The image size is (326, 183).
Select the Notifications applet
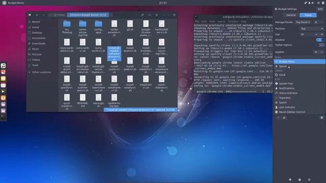tap(300, 88)
